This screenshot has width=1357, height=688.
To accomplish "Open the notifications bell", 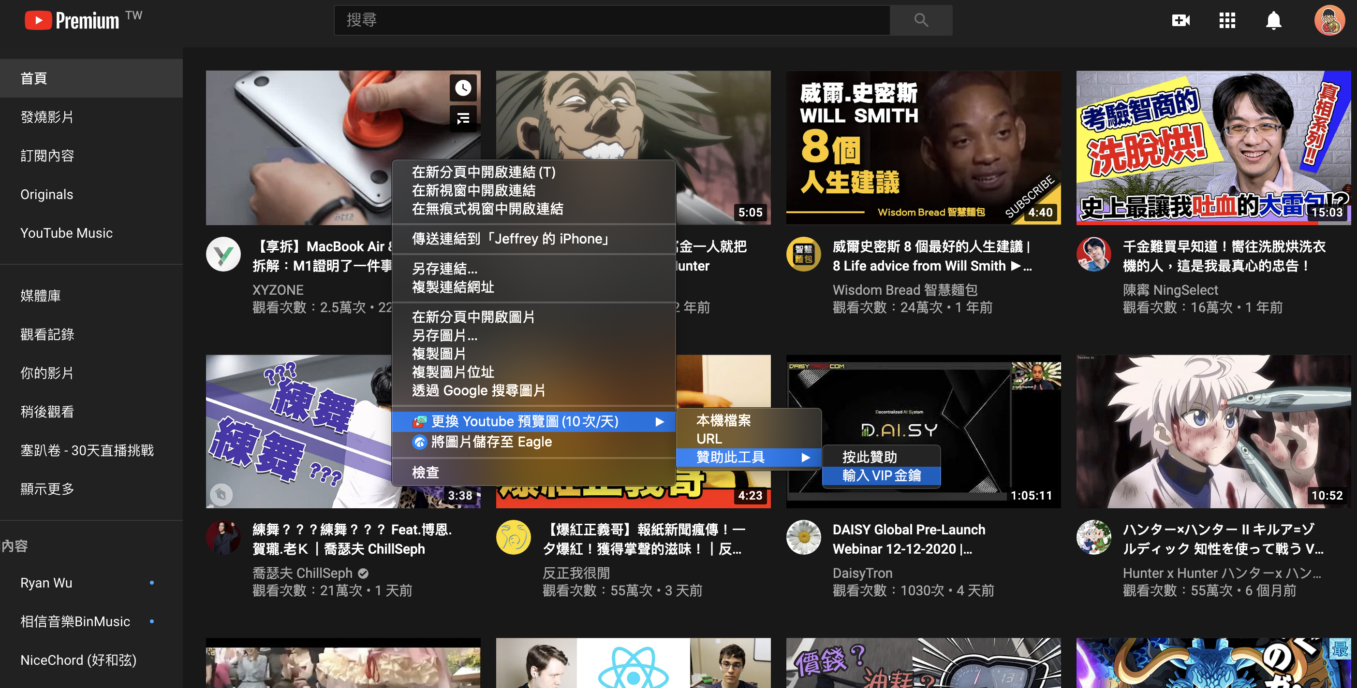I will tap(1273, 20).
